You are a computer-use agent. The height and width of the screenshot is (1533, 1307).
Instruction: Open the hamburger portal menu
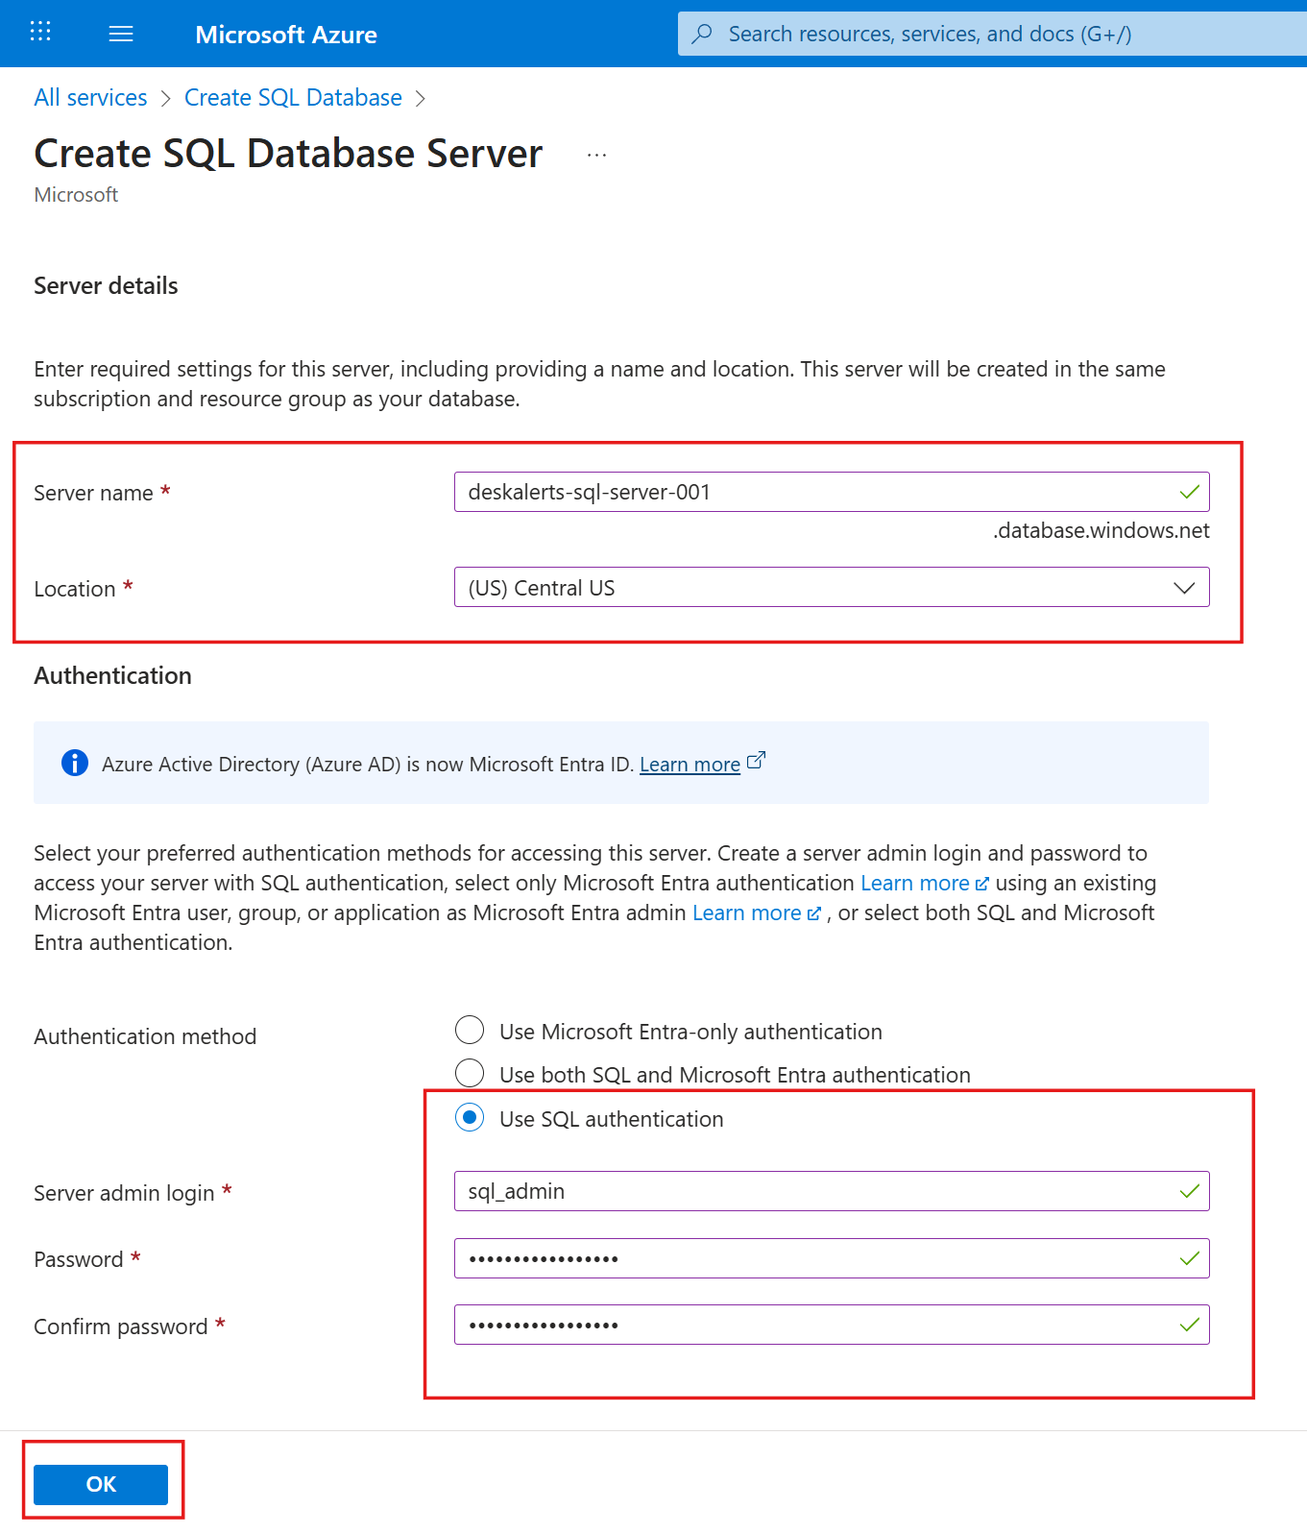click(x=121, y=34)
